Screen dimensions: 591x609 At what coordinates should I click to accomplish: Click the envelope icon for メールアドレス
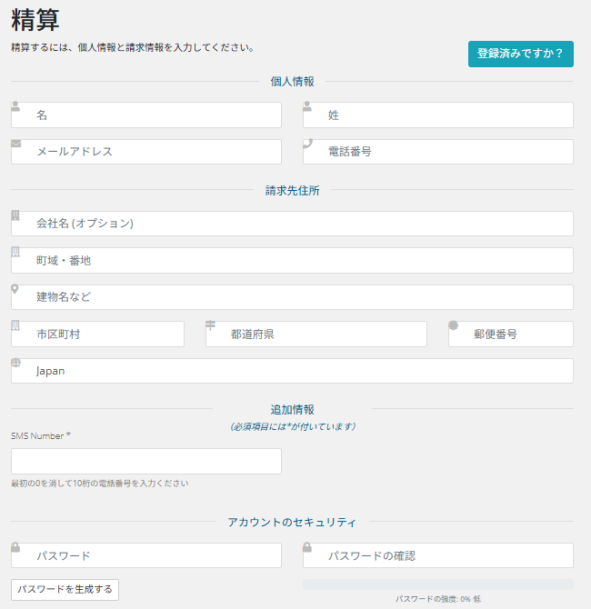coord(16,144)
